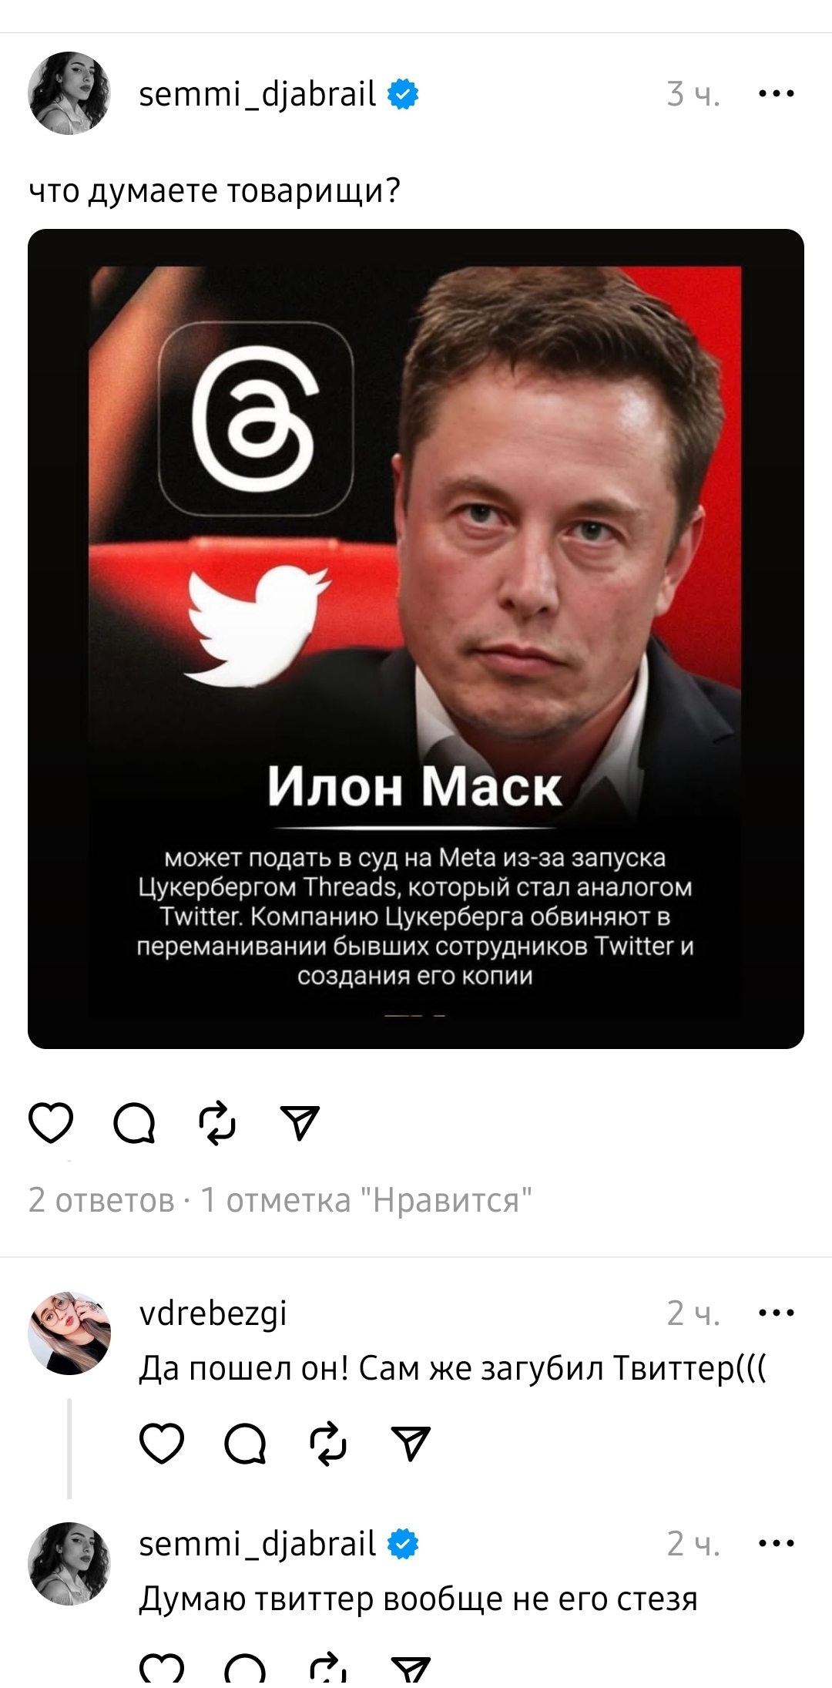Like the main post with heart icon
832x1688 pixels.
click(51, 1122)
